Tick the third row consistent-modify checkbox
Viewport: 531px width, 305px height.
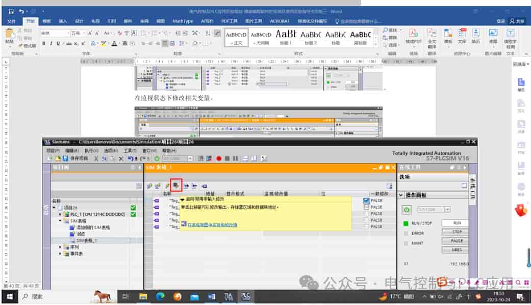pos(366,214)
